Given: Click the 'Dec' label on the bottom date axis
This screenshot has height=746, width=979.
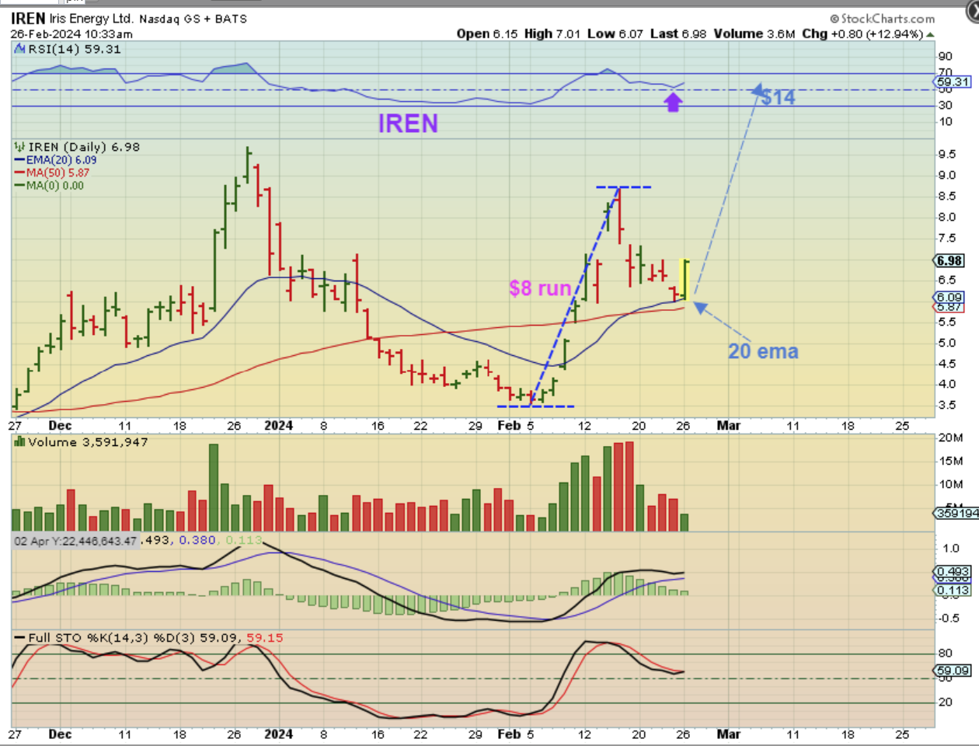Looking at the screenshot, I should click(x=60, y=734).
